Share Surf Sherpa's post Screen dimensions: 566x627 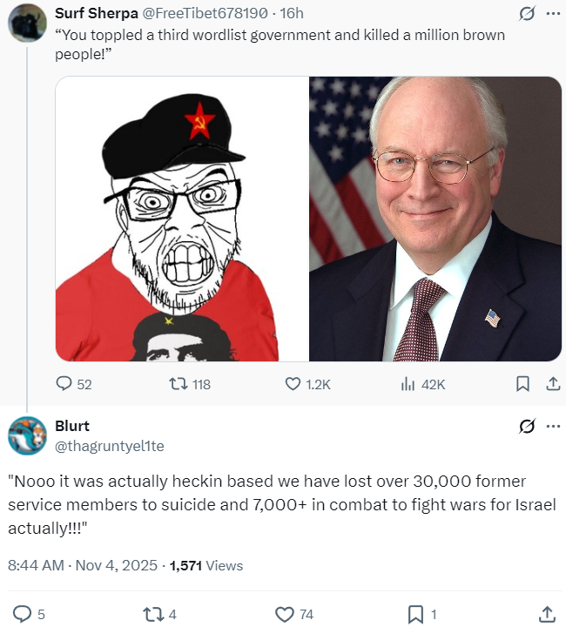point(553,384)
